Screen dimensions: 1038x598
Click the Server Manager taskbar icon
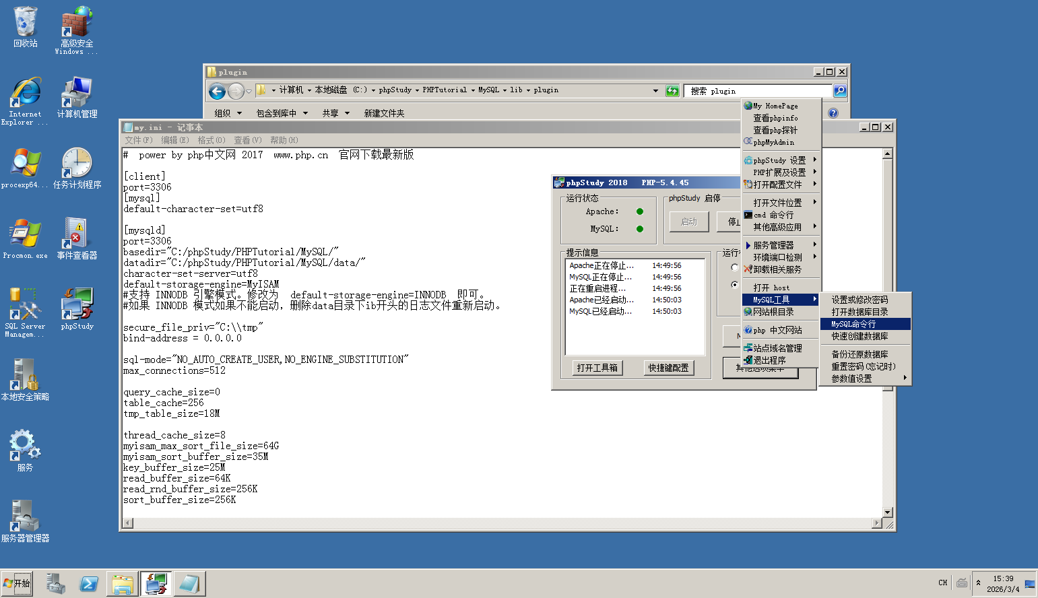[56, 584]
